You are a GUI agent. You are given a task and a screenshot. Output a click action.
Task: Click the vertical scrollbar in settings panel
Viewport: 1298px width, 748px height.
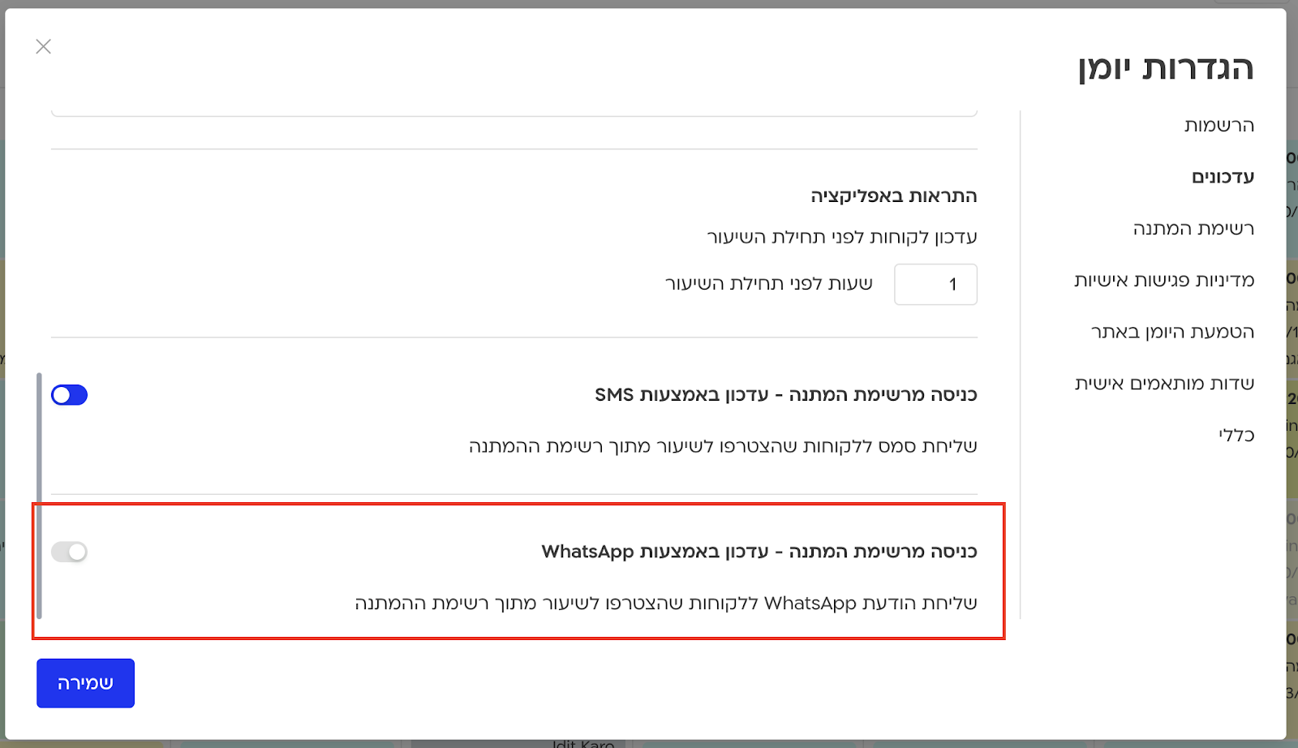(39, 495)
